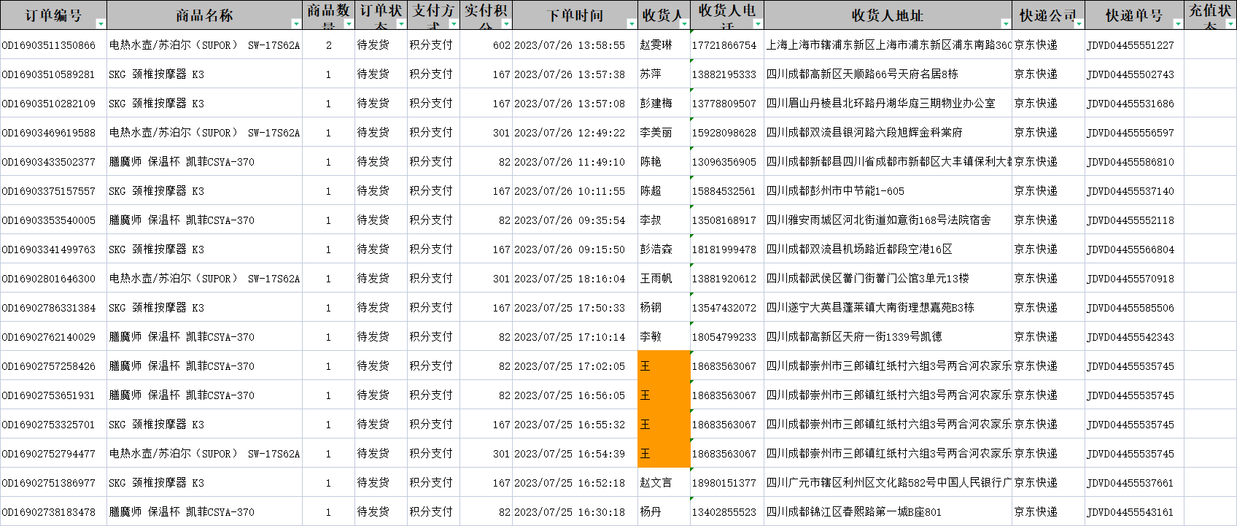Click order number OD16903469619588

point(49,133)
